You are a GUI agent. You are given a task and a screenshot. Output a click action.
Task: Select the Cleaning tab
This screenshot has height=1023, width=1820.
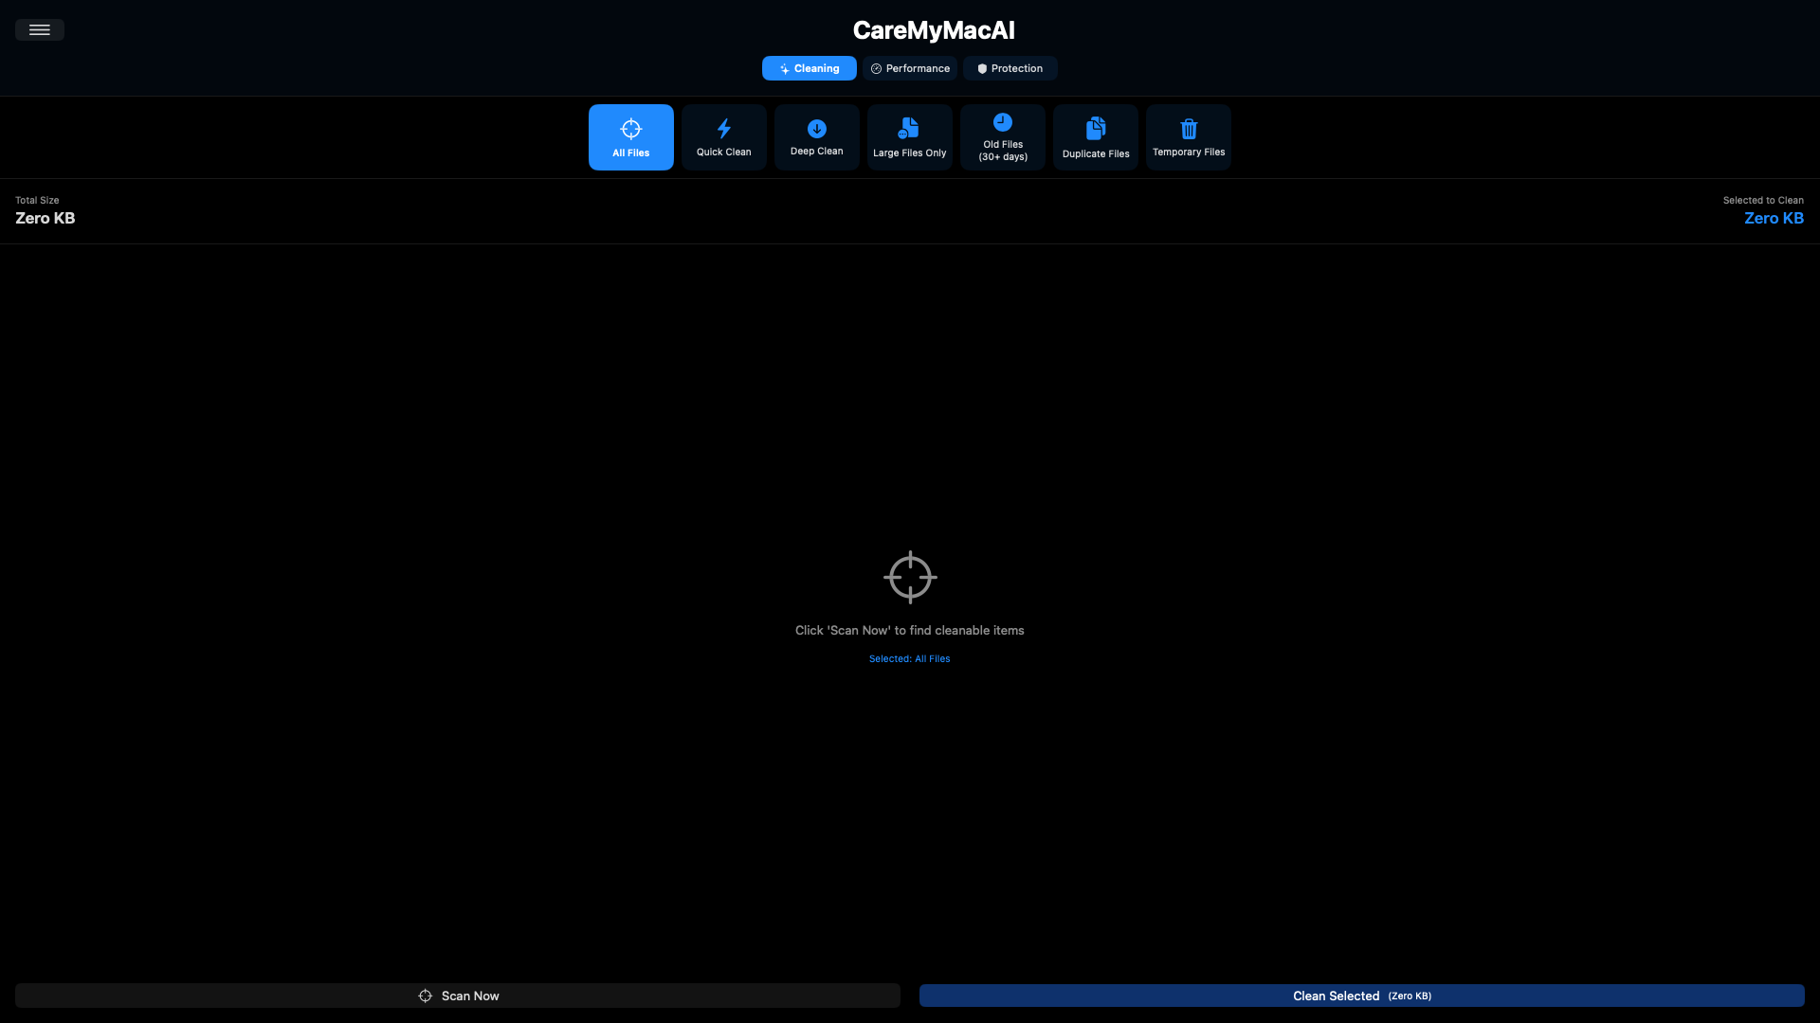point(809,68)
